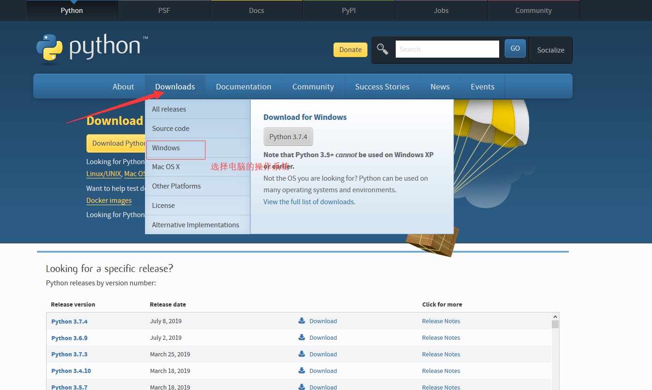Open the Events navigation item

(483, 87)
